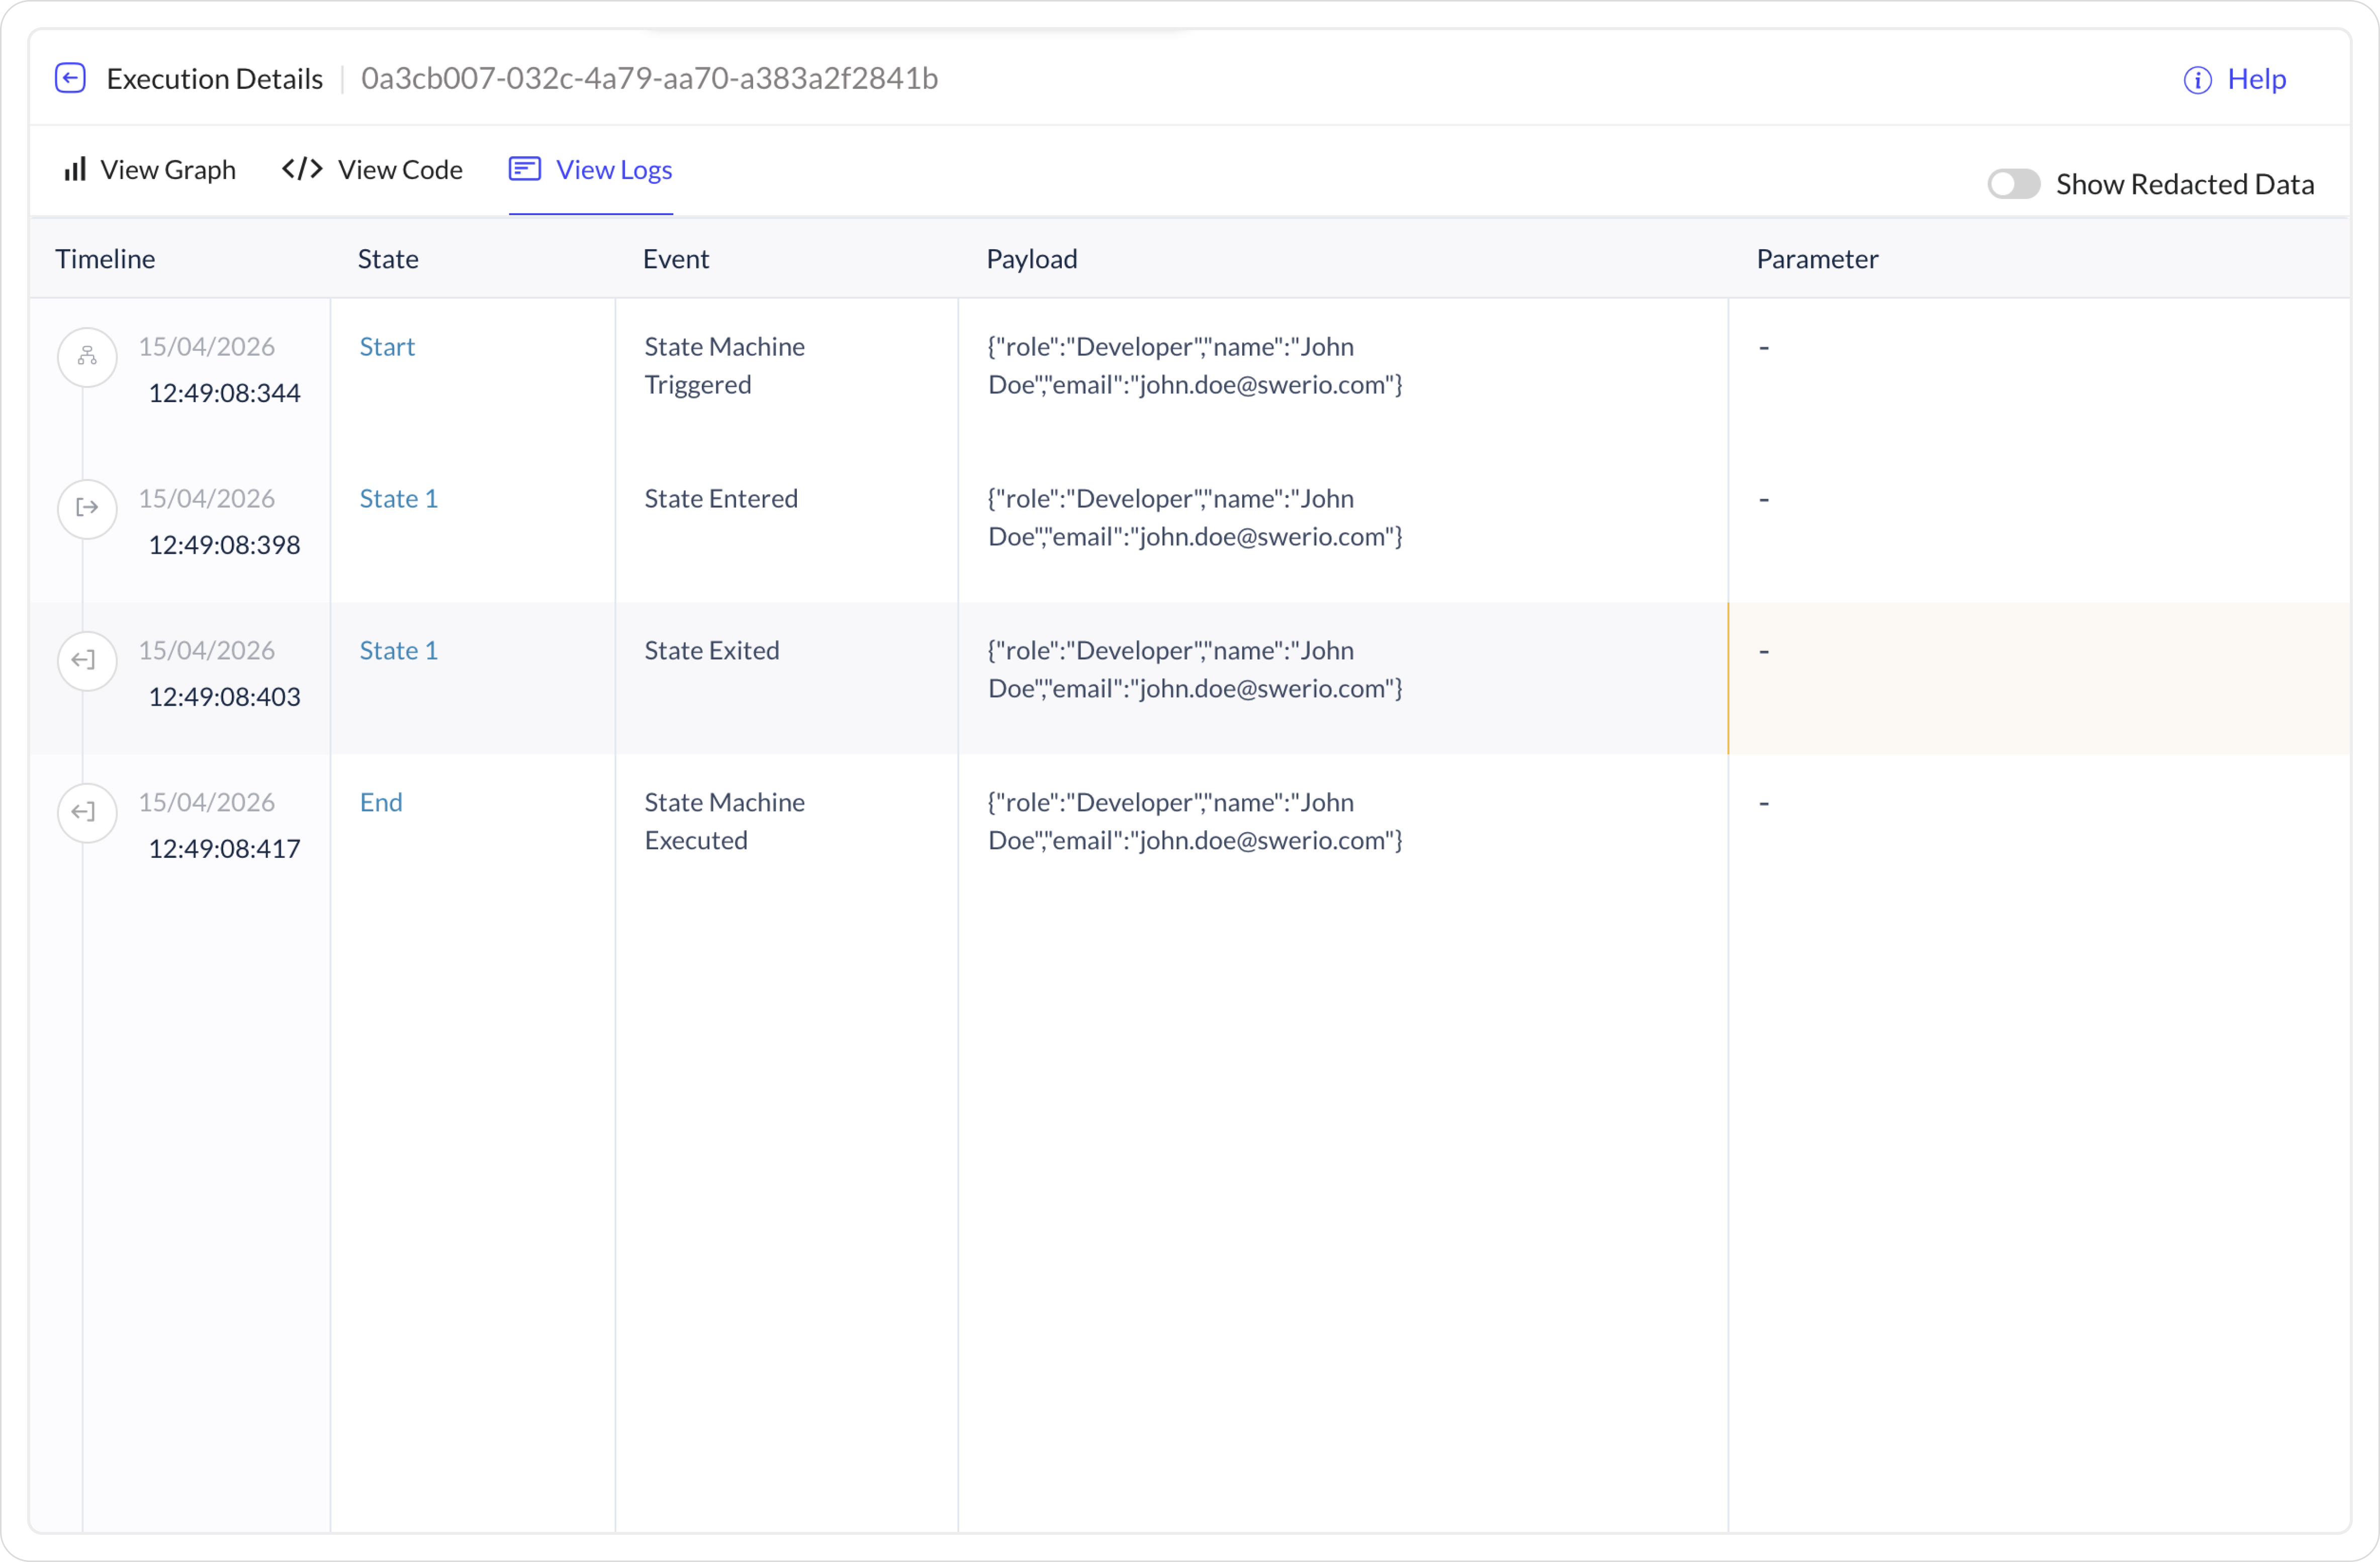Click the Help info icon
This screenshot has height=1562, width=2380.
pyautogui.click(x=2197, y=80)
